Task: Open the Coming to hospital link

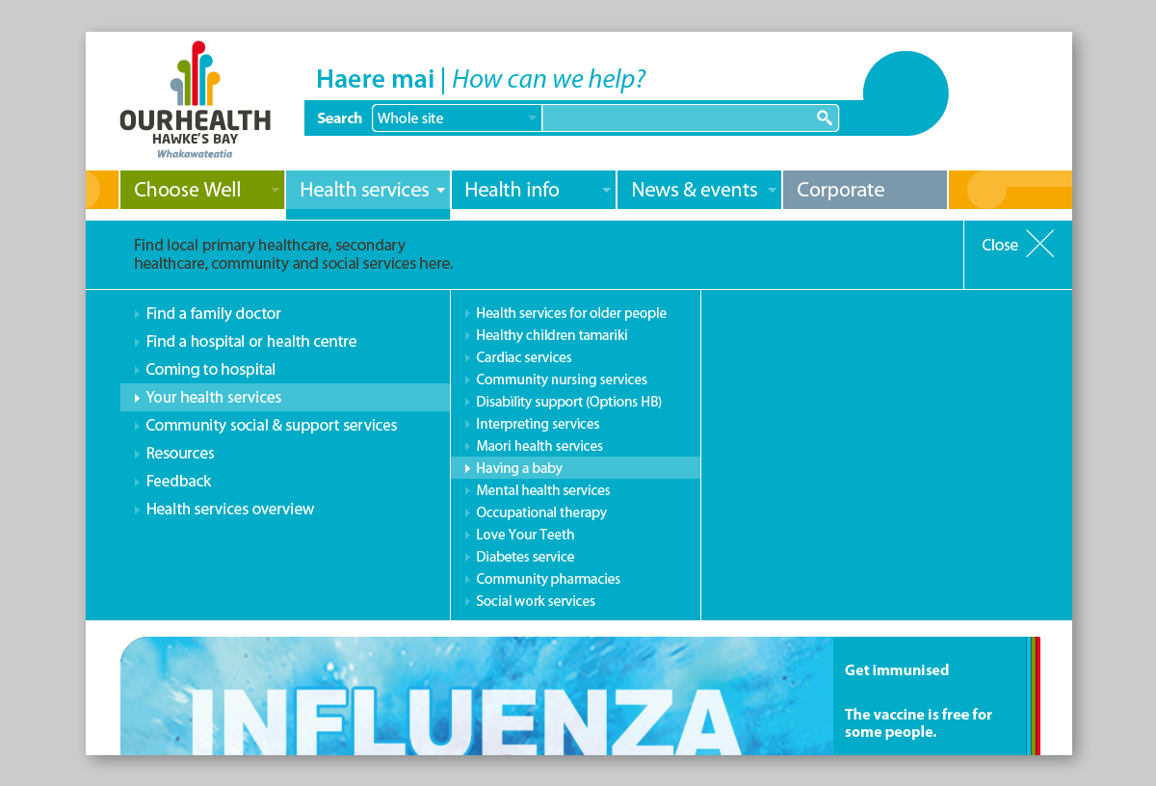Action: 210,369
